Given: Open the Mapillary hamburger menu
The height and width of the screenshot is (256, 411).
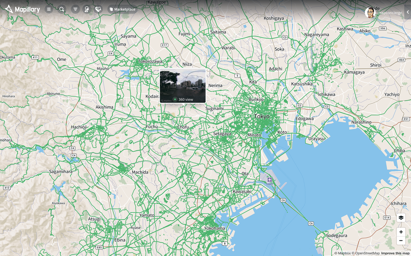Looking at the screenshot, I should click(49, 9).
